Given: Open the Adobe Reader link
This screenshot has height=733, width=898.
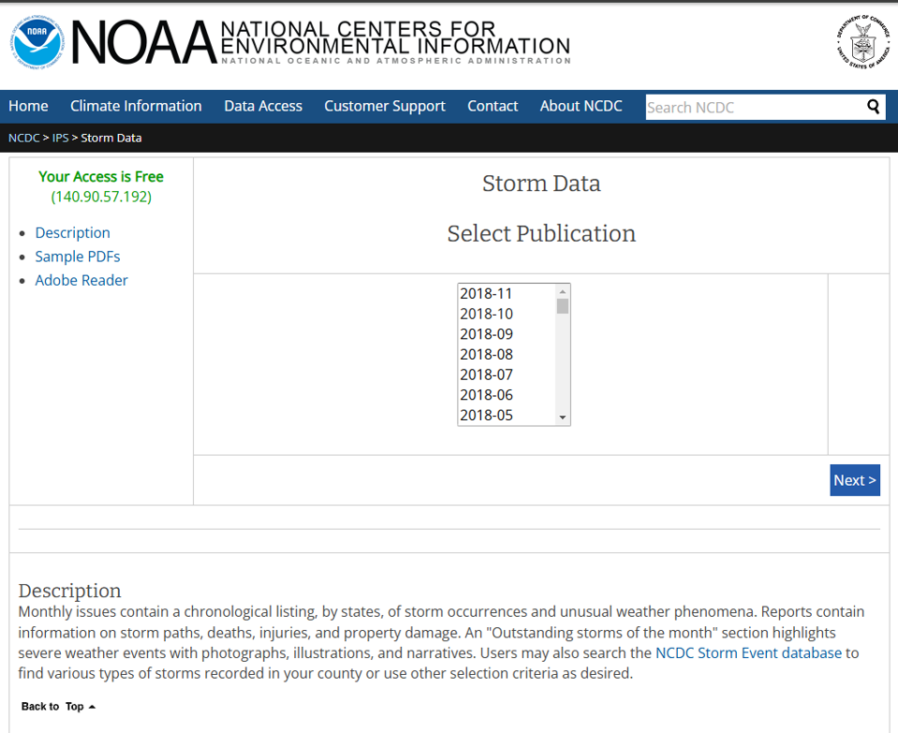Looking at the screenshot, I should (x=81, y=281).
